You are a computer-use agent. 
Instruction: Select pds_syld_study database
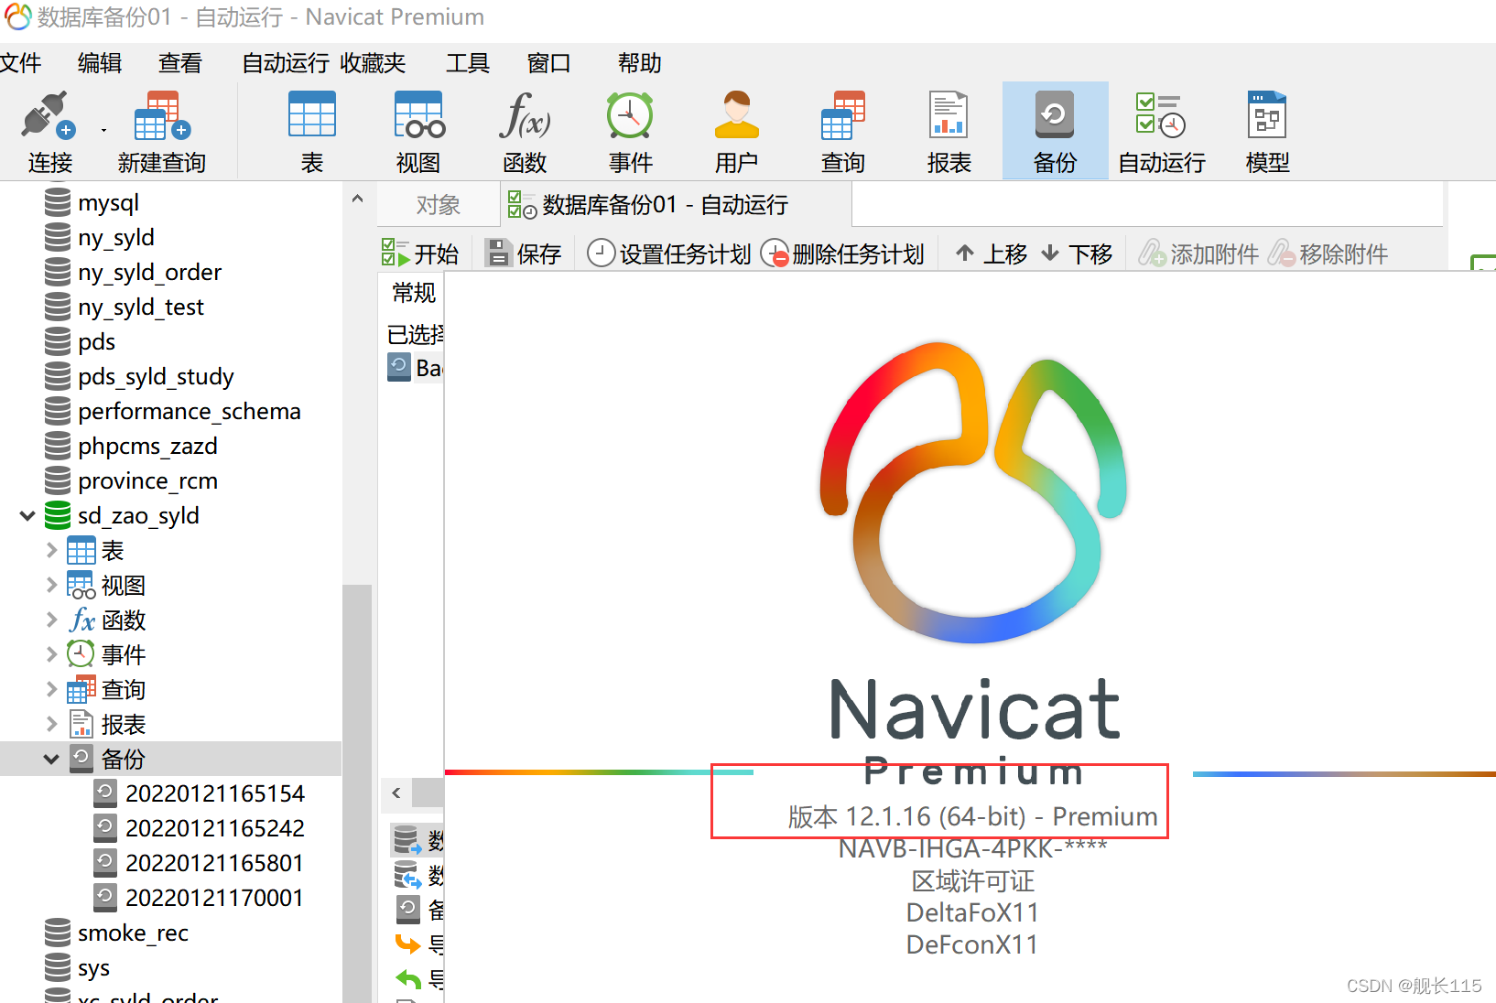pyautogui.click(x=156, y=376)
